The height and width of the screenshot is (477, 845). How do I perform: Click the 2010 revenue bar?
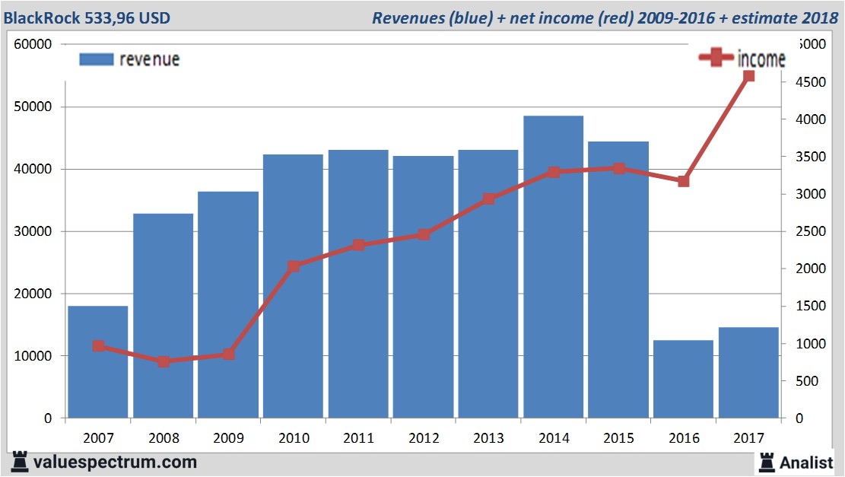tap(293, 286)
